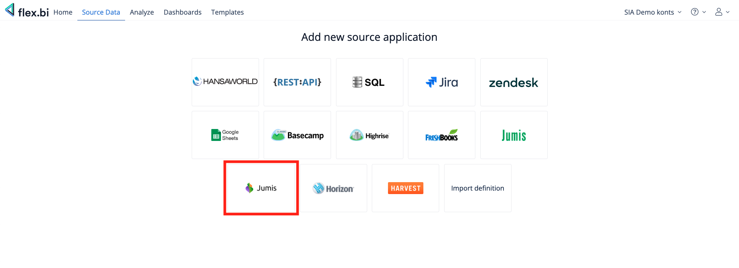
Task: Pick the Zendesk source tile
Action: [x=514, y=82]
